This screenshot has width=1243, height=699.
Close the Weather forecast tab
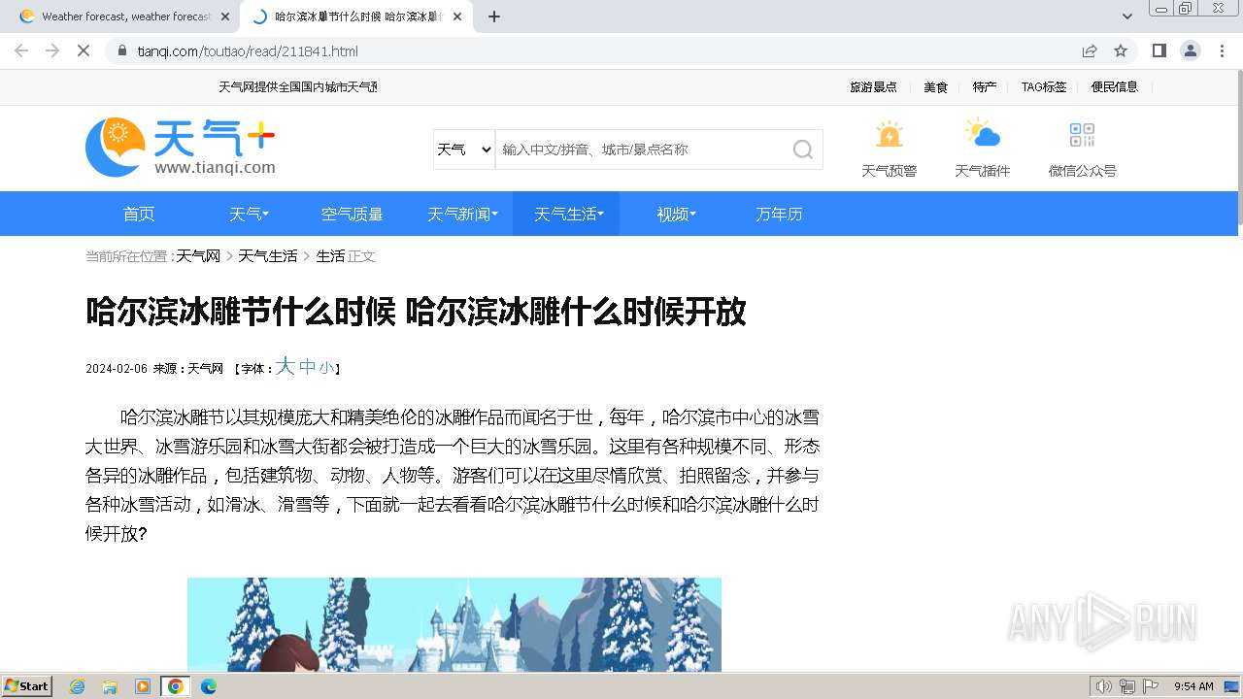click(x=225, y=17)
